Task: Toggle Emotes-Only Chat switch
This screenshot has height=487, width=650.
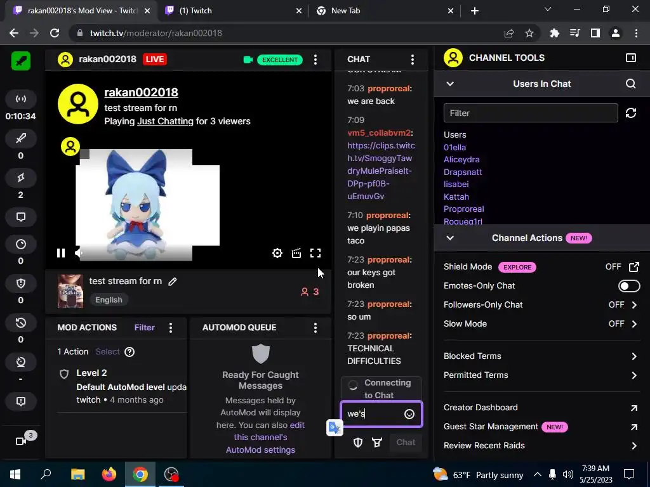Action: click(x=629, y=286)
